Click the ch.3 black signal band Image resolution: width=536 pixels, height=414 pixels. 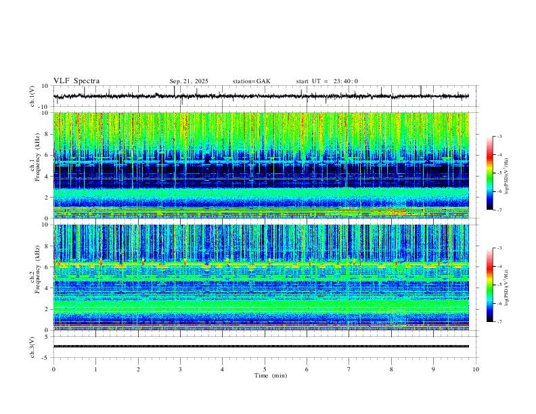(x=261, y=346)
